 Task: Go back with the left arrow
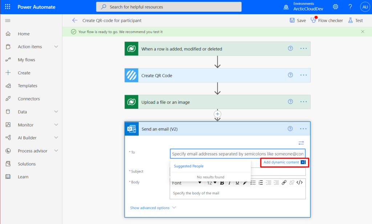pos(75,20)
